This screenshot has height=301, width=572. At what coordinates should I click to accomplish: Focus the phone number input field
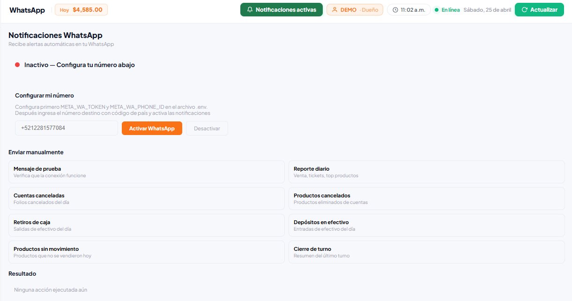pos(66,128)
